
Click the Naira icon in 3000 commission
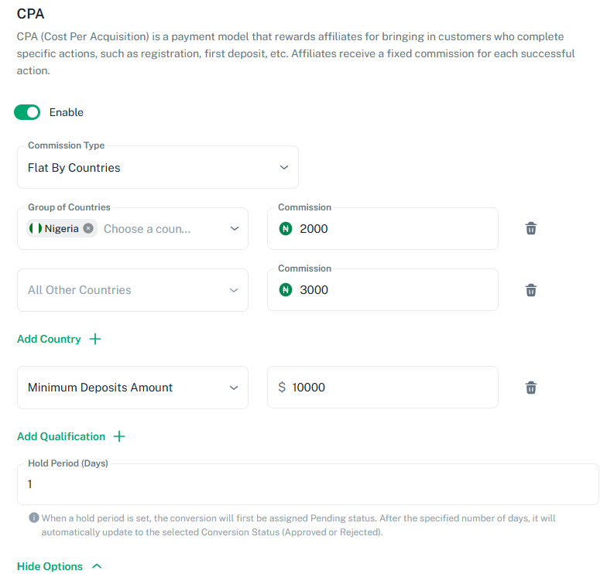pos(286,290)
